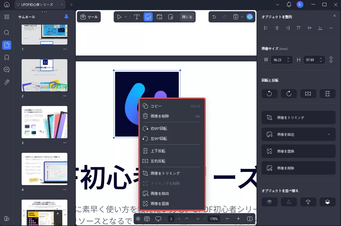Click the fit-page button in bottom bar

click(x=250, y=219)
